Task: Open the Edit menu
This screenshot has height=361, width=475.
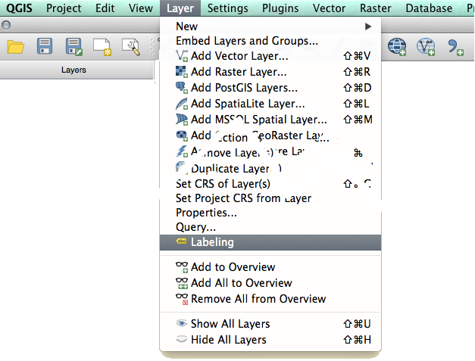Action: [105, 8]
